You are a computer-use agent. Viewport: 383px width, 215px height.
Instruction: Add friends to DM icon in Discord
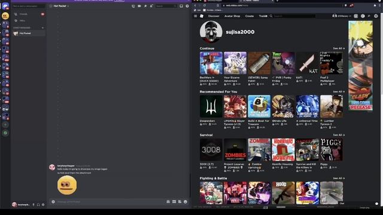(x=151, y=6)
